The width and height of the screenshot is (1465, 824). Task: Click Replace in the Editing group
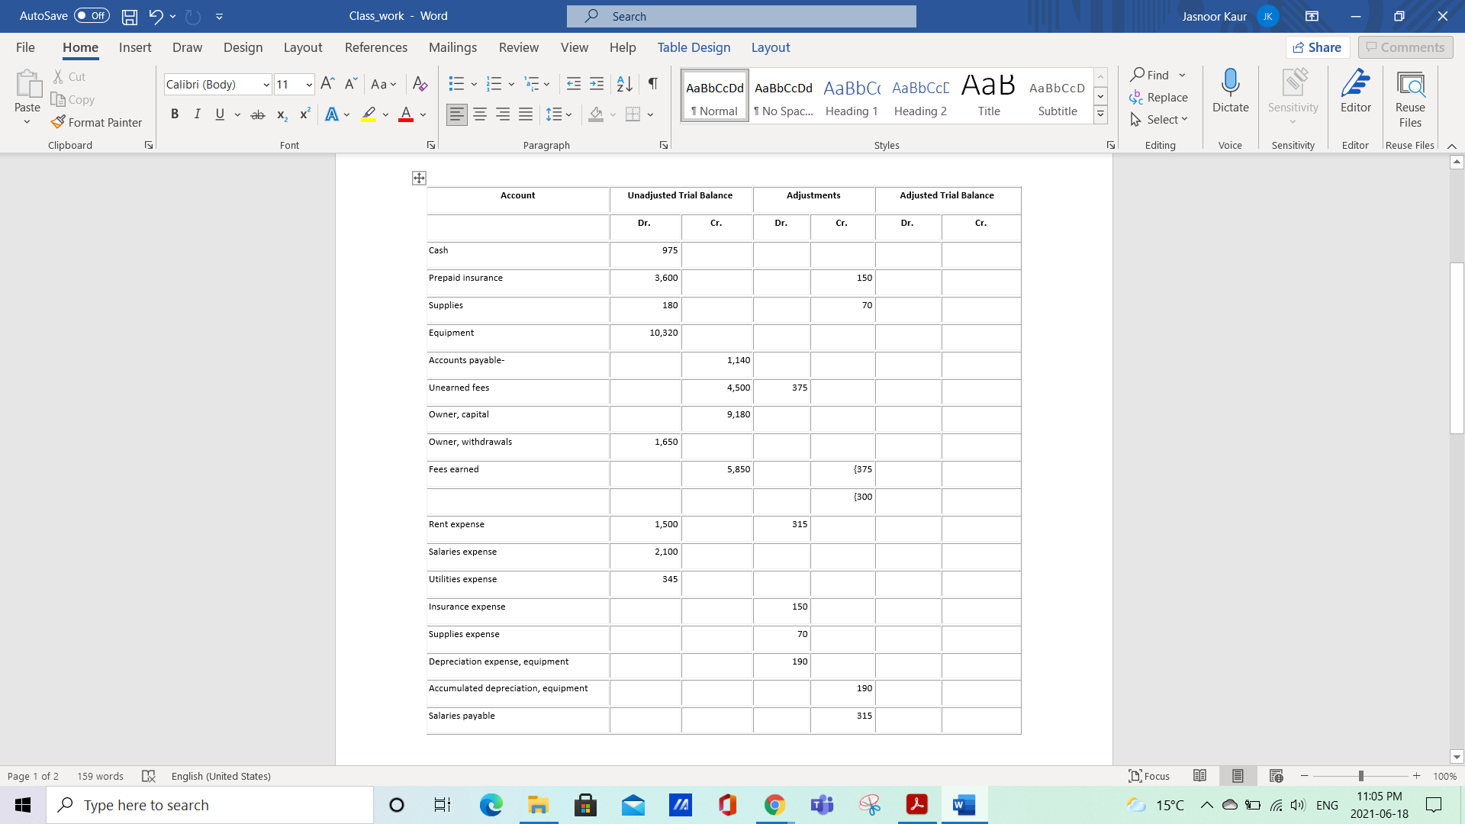(1167, 98)
